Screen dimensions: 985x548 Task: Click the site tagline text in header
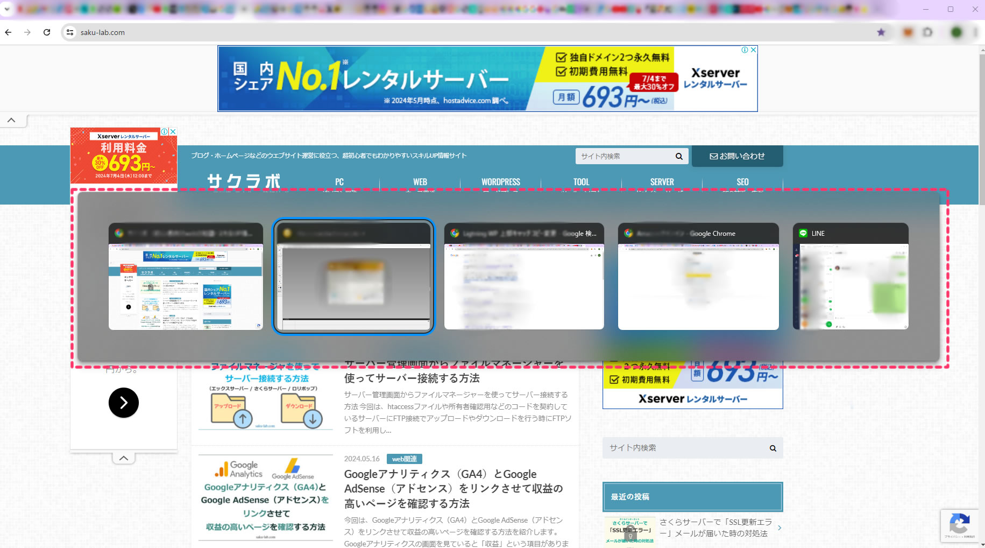point(329,156)
